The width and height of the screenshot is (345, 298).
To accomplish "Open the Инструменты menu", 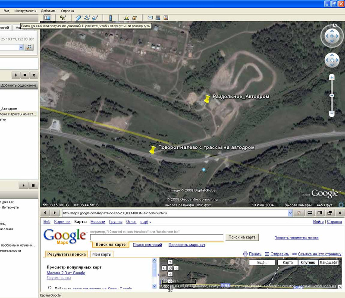I will click(25, 10).
